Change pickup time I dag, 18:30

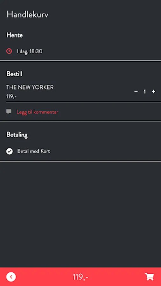click(30, 51)
